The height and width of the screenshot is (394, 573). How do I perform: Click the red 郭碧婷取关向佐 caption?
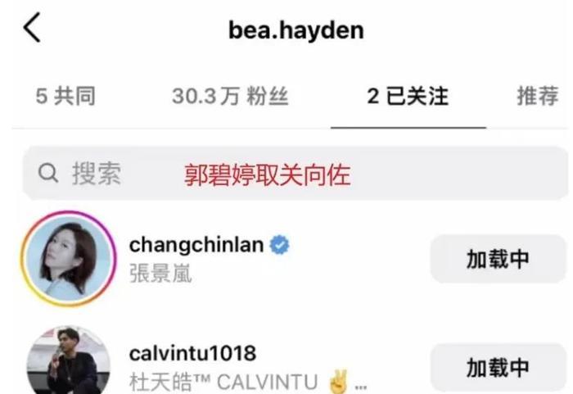pyautogui.click(x=268, y=174)
